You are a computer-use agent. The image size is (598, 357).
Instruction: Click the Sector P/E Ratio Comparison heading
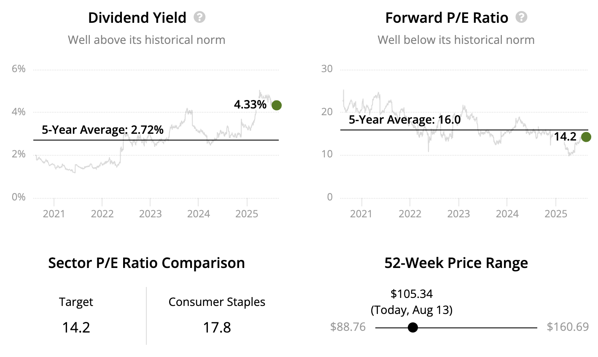pyautogui.click(x=146, y=263)
